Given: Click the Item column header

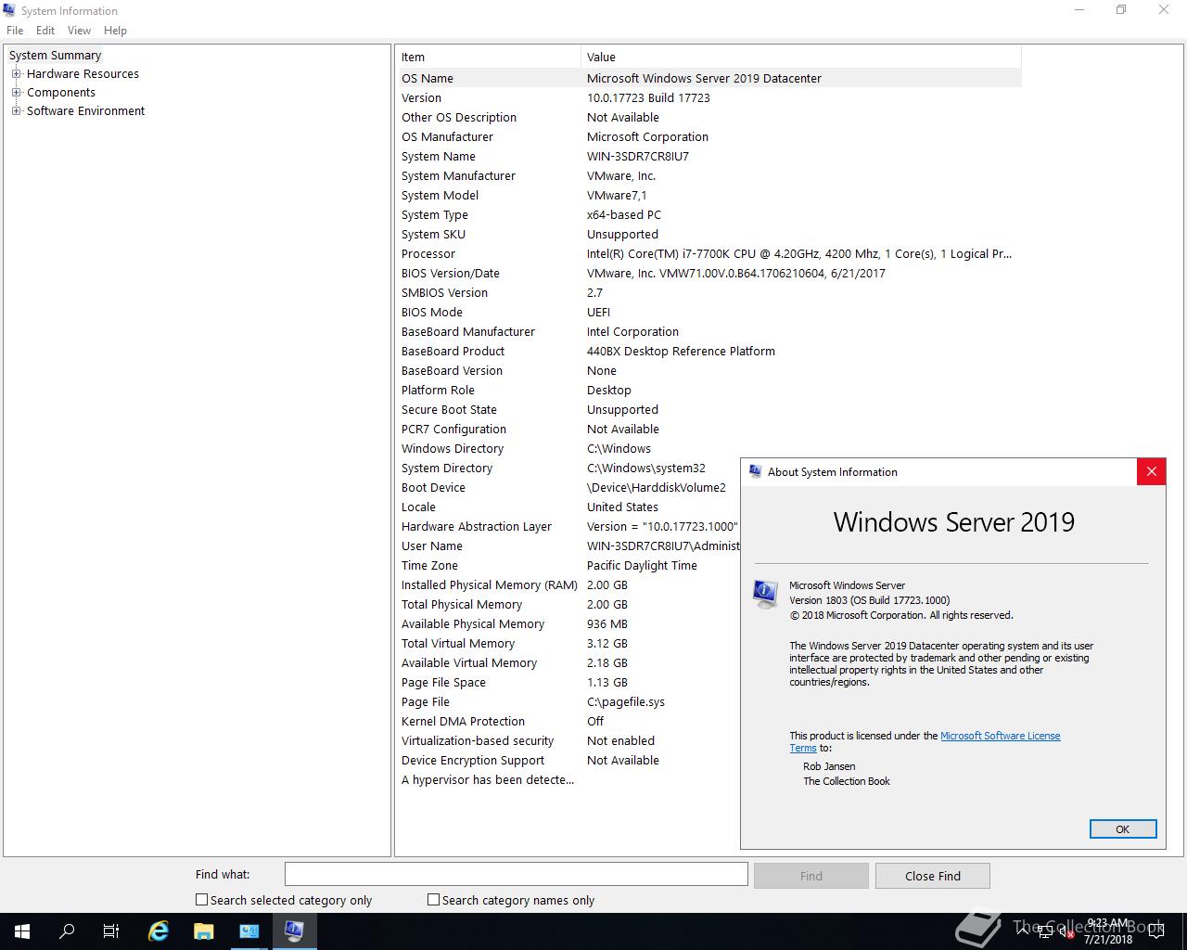Looking at the screenshot, I should point(489,57).
